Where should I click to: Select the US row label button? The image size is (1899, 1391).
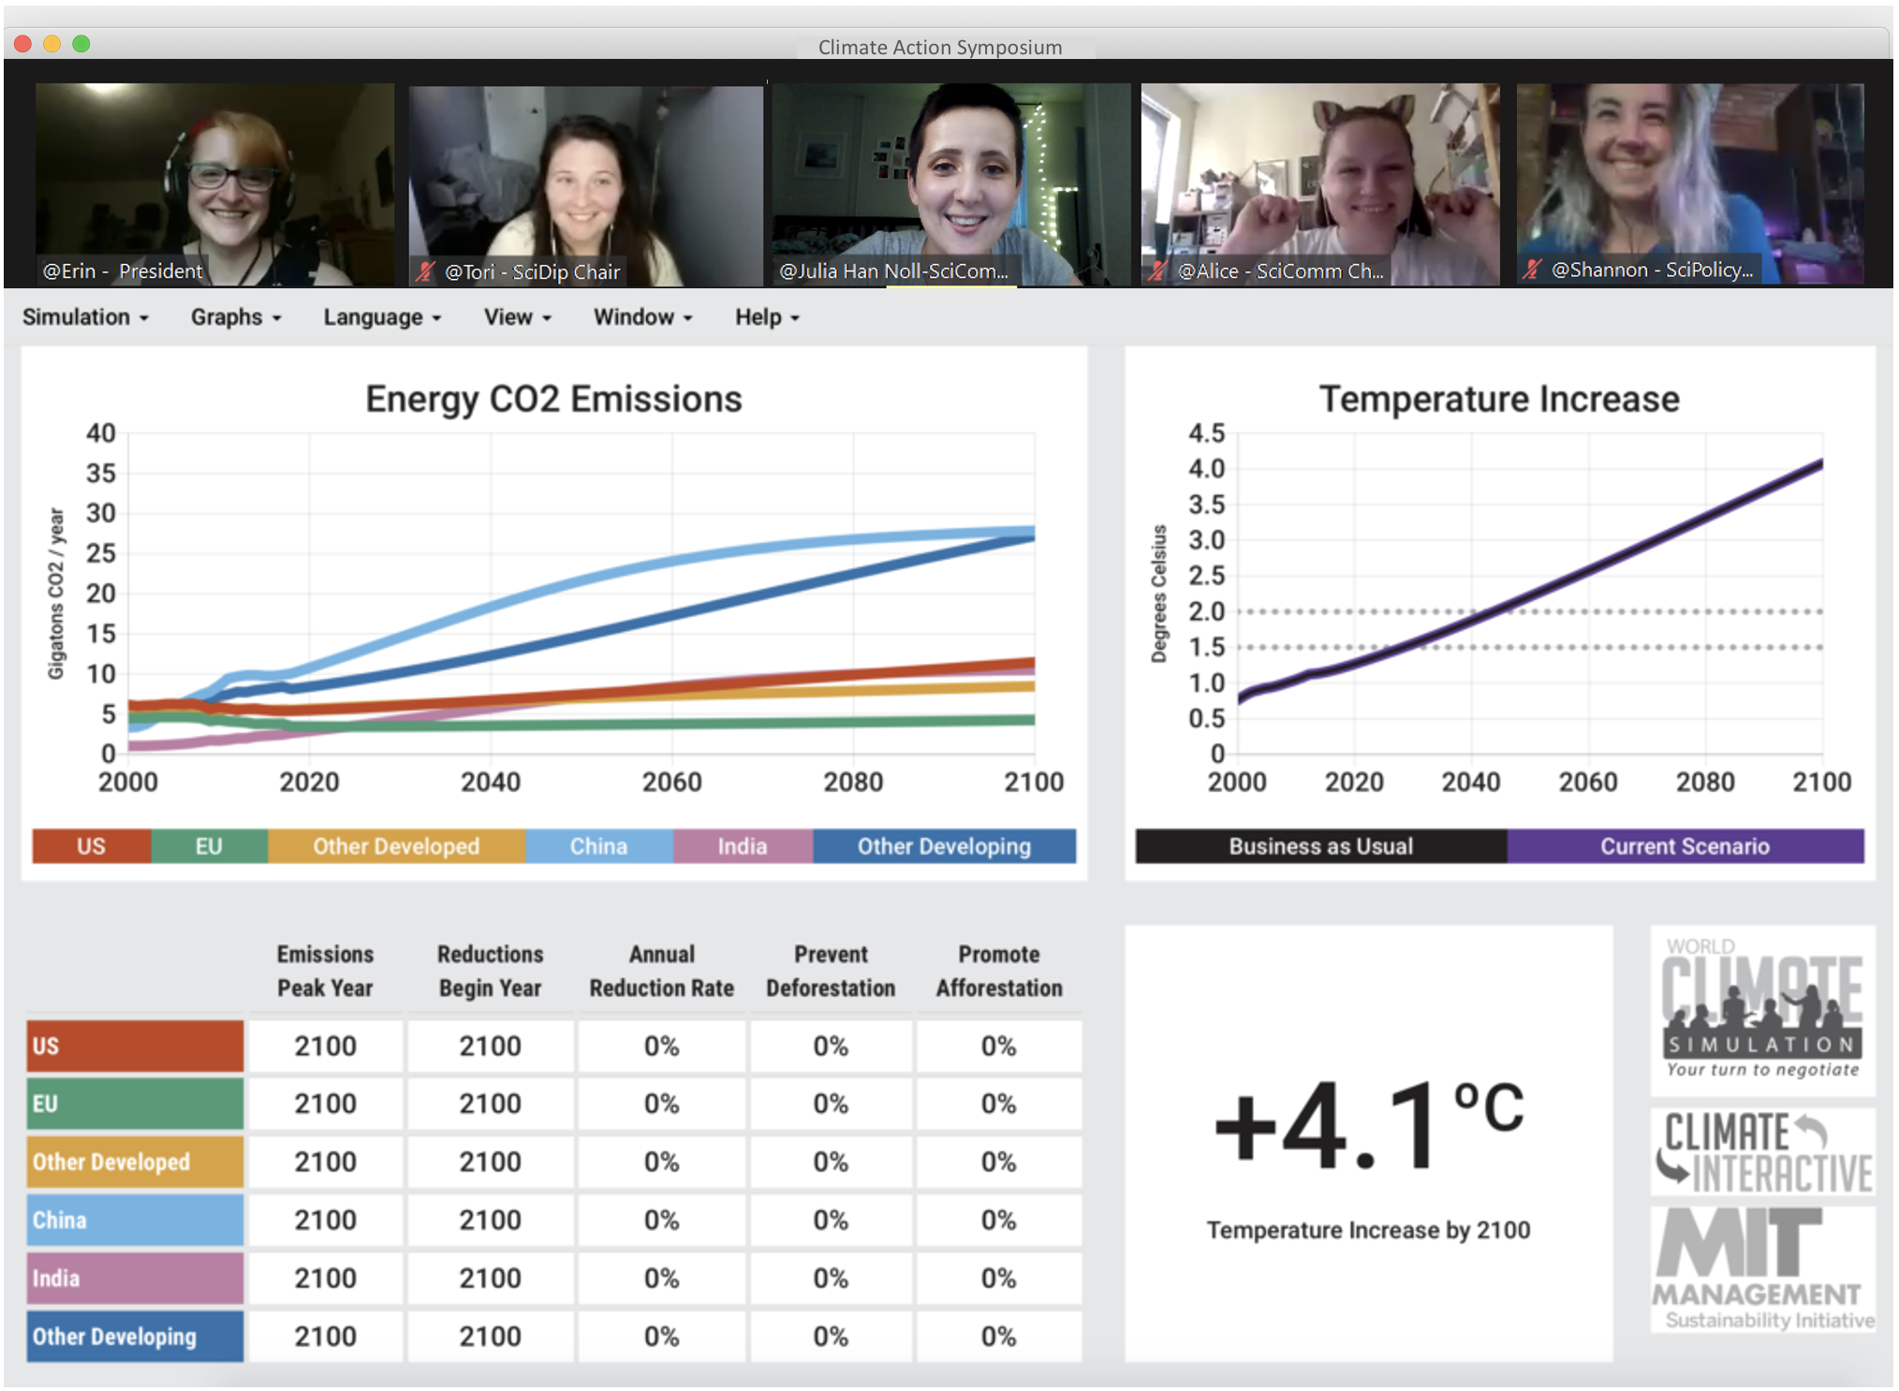tap(135, 1046)
